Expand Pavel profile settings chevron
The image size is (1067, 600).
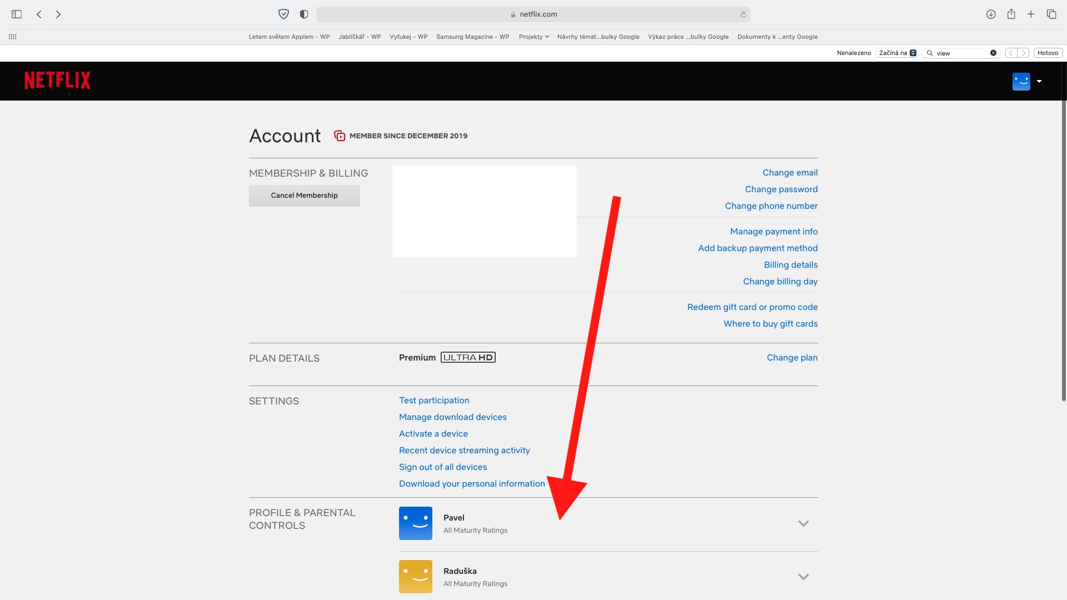803,523
